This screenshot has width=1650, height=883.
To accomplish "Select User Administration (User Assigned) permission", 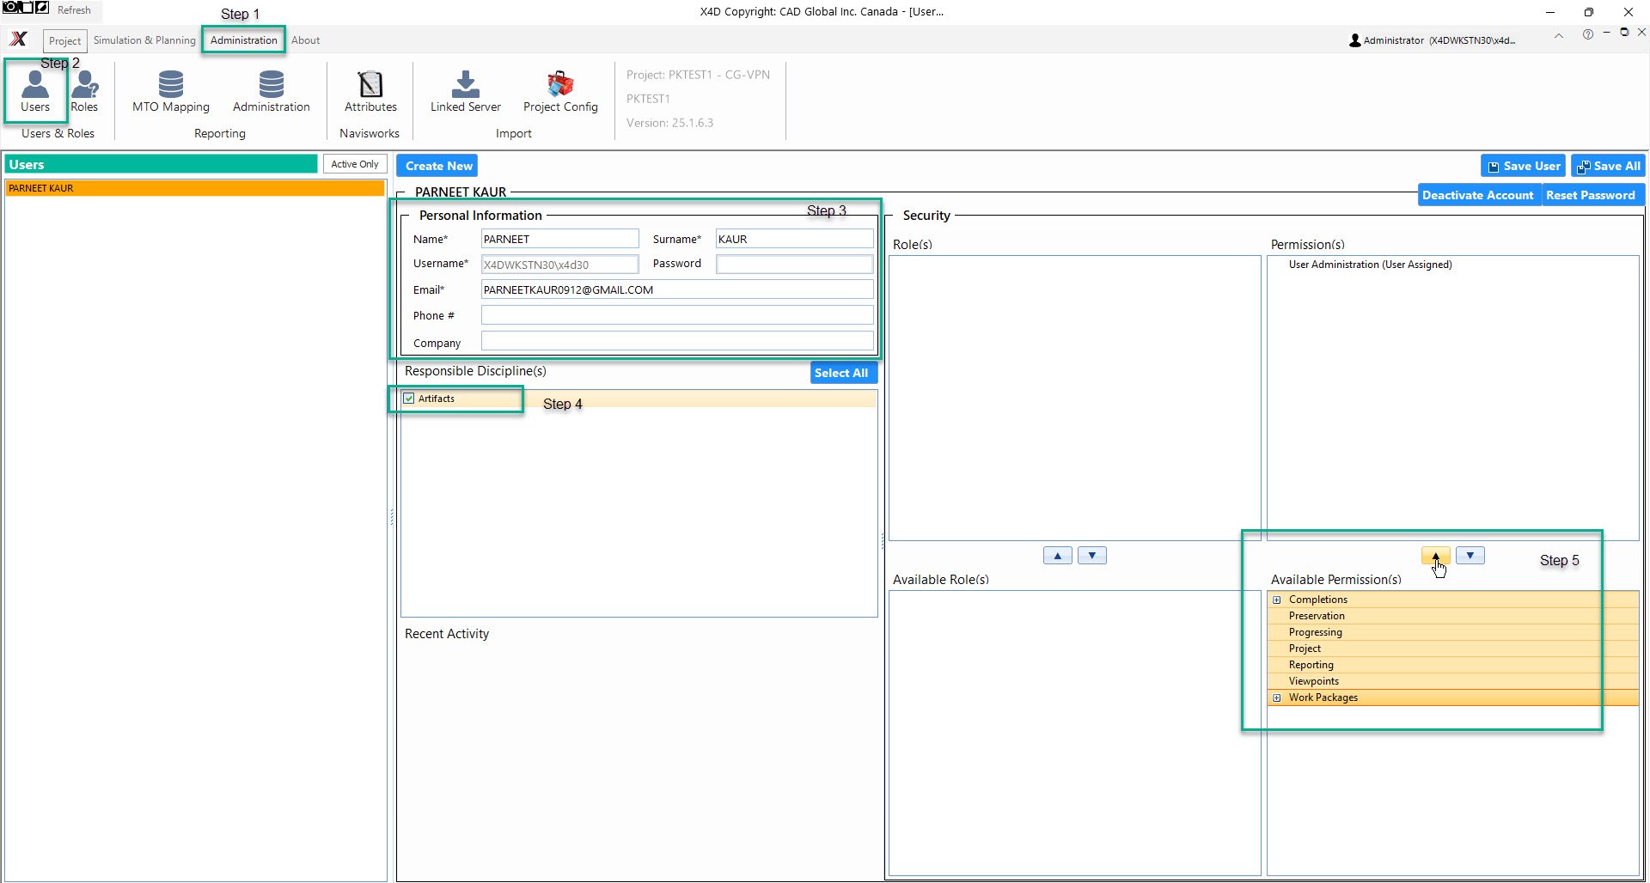I will tap(1371, 265).
